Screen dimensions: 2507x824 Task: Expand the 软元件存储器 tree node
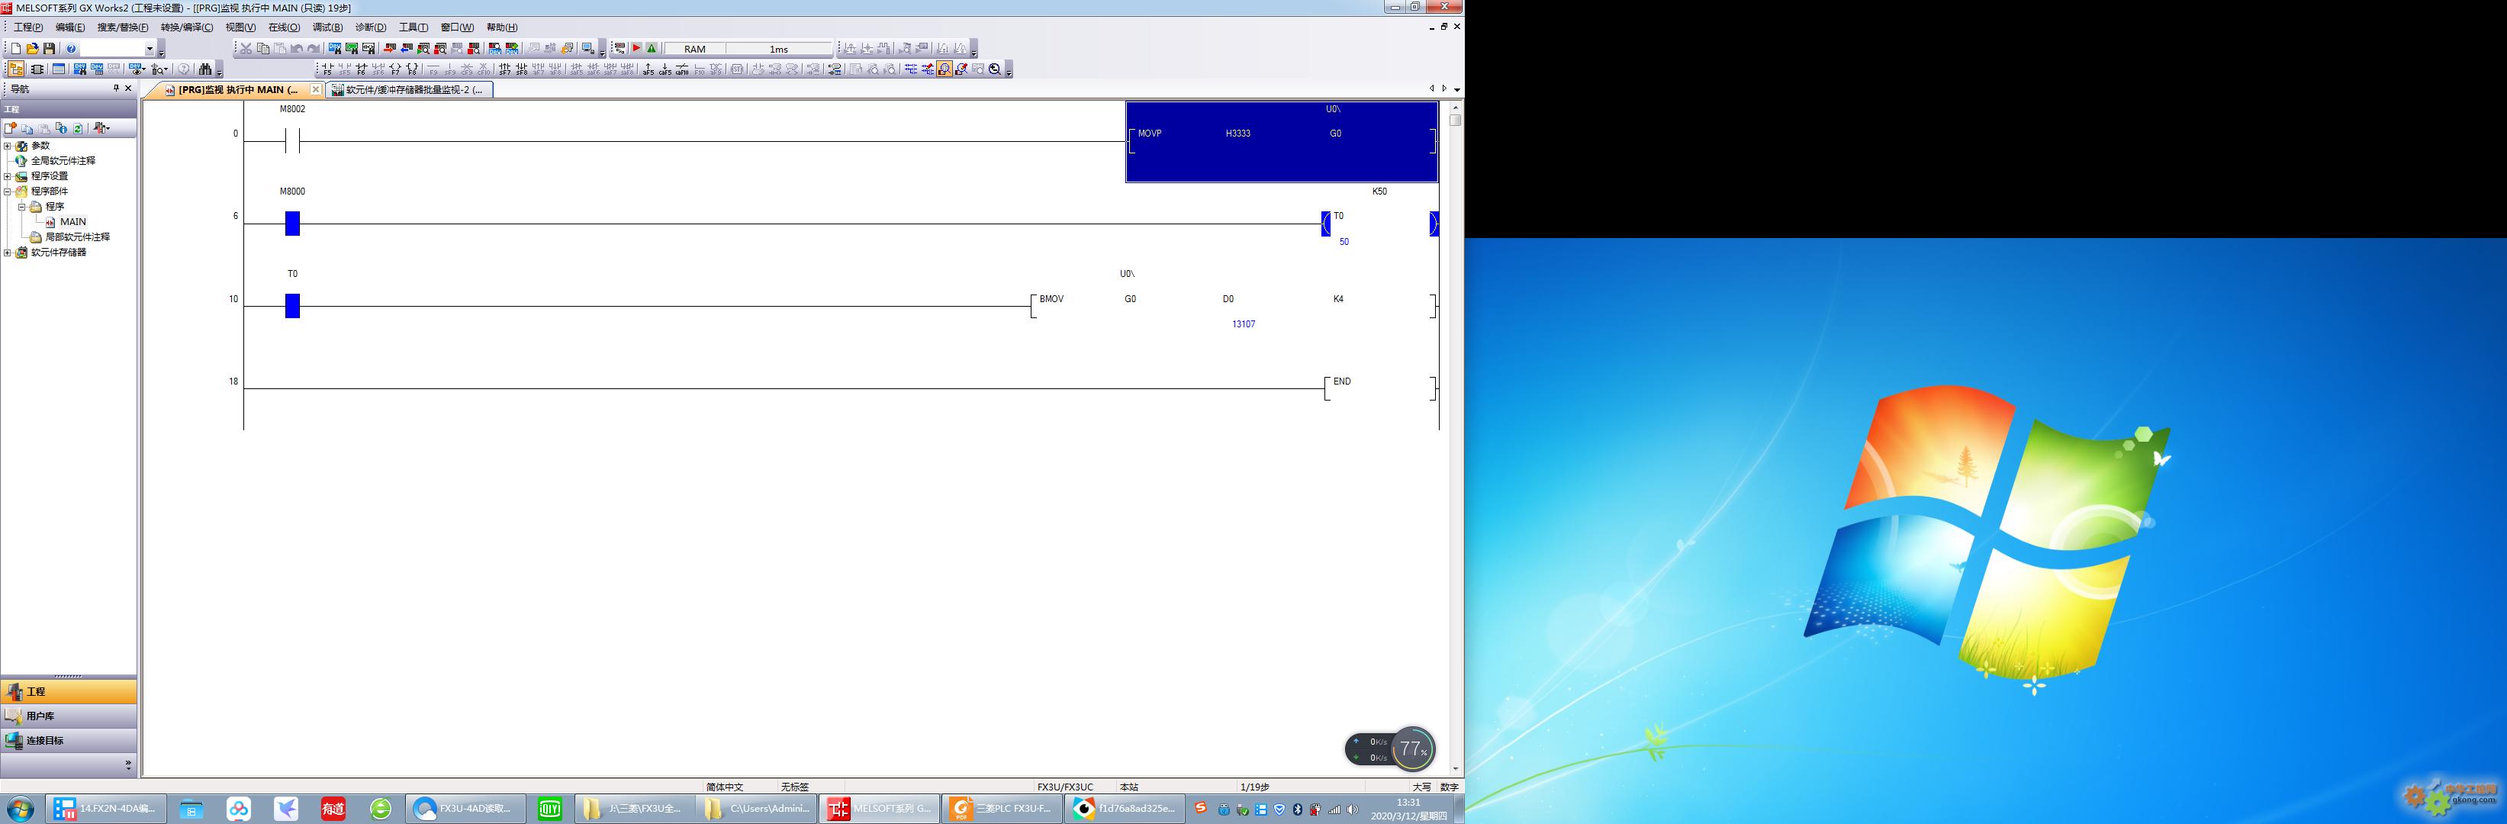click(x=8, y=253)
